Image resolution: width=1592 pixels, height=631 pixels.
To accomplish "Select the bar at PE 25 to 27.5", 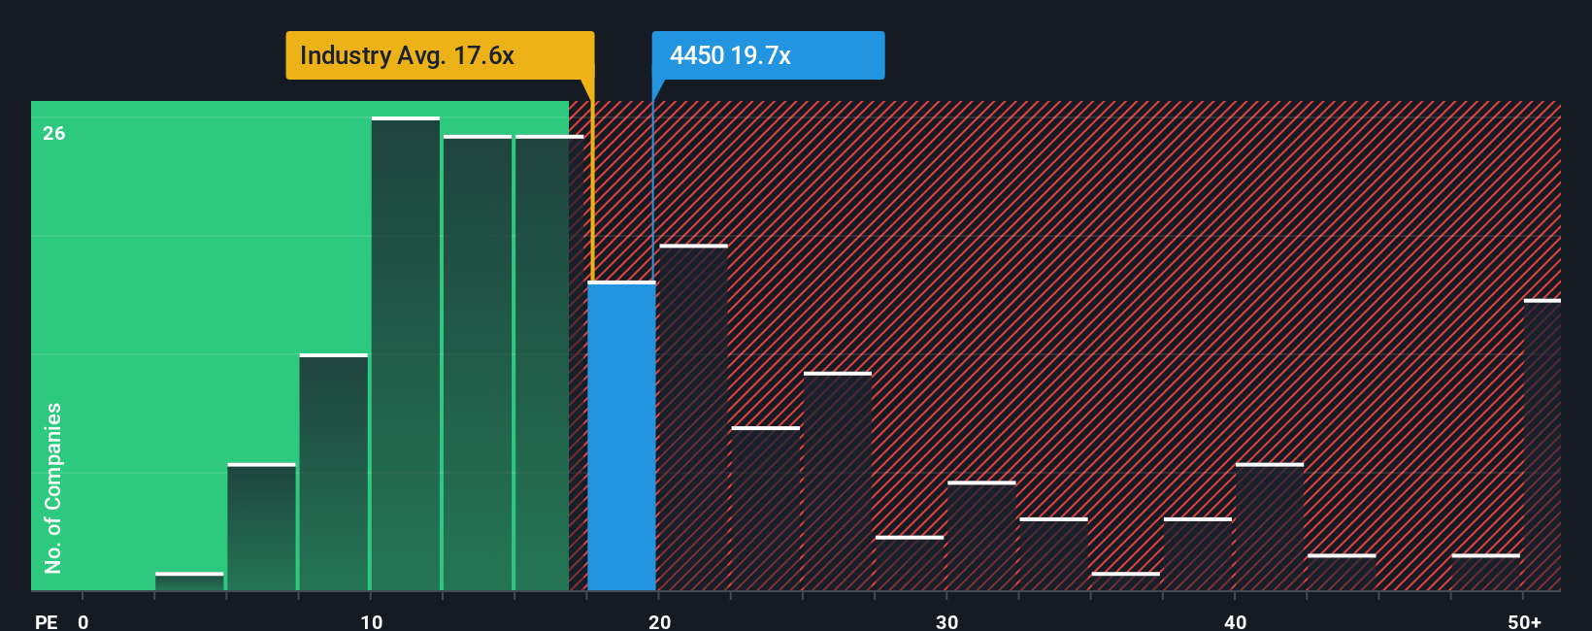I will (838, 482).
